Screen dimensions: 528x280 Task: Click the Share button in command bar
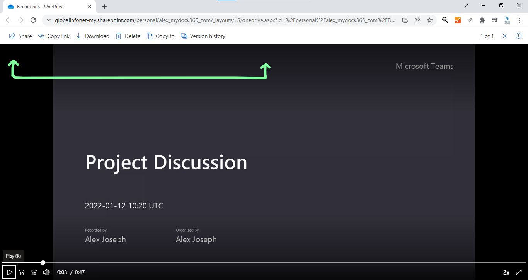[x=20, y=36]
